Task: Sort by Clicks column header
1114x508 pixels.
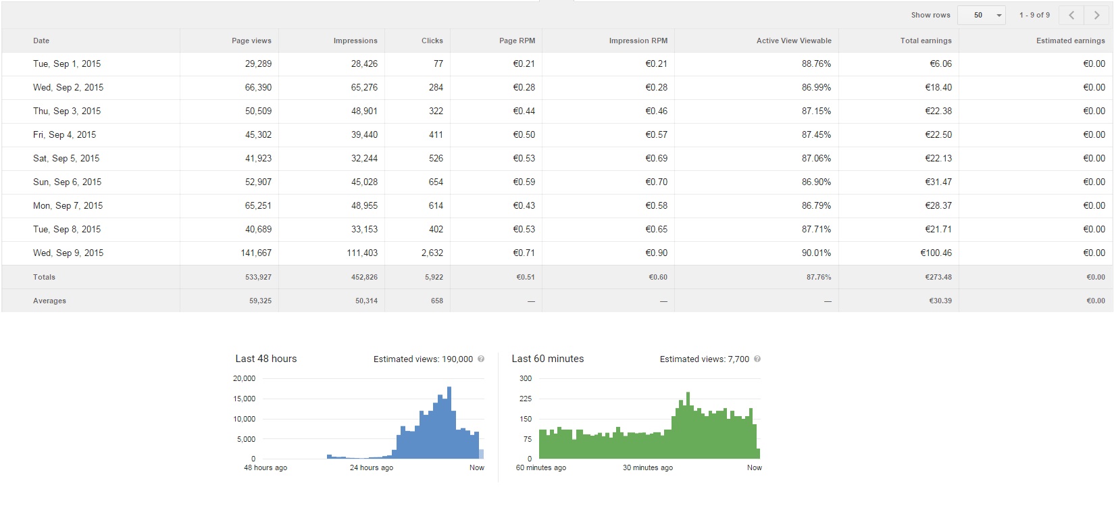Action: coord(432,41)
